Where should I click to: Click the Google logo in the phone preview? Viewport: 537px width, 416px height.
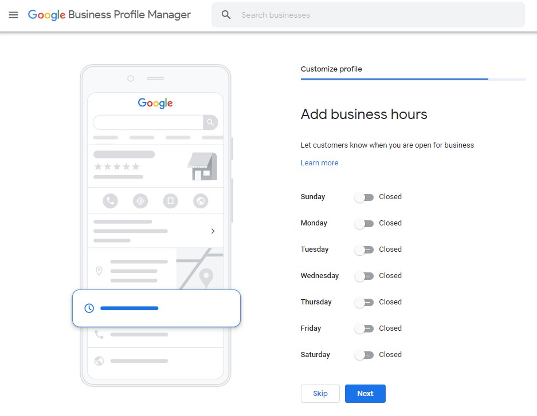point(155,103)
